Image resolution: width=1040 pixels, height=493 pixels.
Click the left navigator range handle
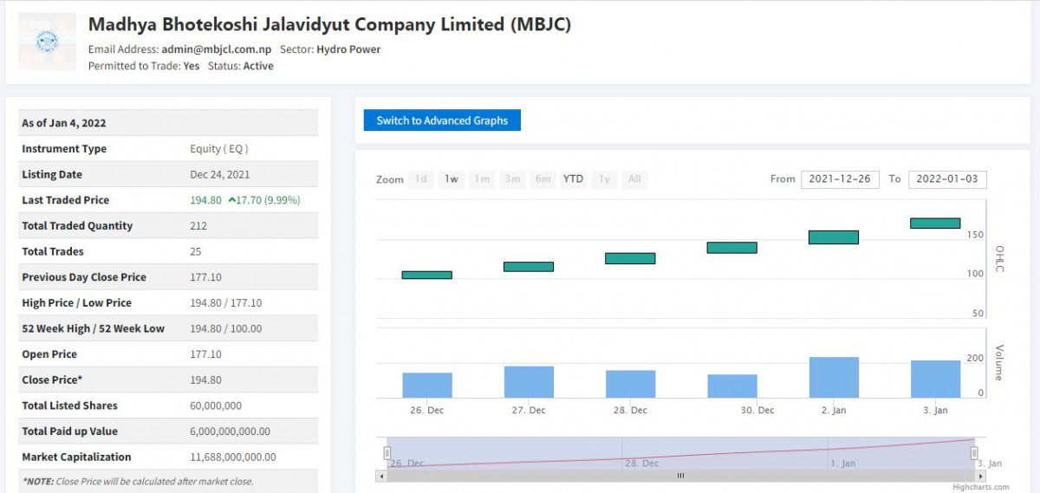coord(387,453)
